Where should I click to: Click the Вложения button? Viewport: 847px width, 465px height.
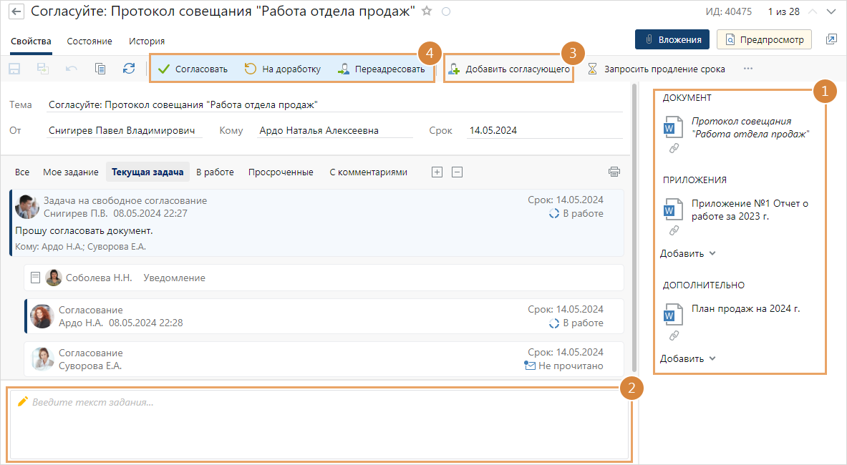coord(672,39)
